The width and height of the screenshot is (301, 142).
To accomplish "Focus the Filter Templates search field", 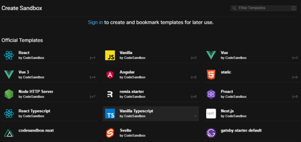I will tap(264, 8).
